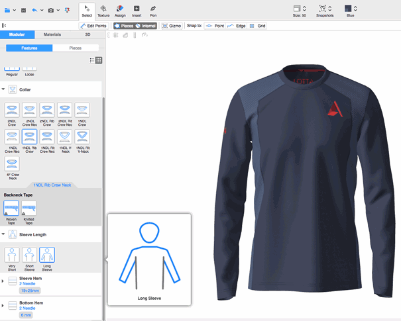Click the shirt's red chest logo
Image resolution: width=401 pixels, height=321 pixels.
point(335,109)
